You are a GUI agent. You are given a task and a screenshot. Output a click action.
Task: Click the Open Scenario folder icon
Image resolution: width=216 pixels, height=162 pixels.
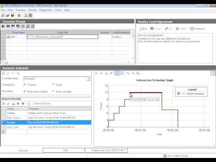pos(8,15)
